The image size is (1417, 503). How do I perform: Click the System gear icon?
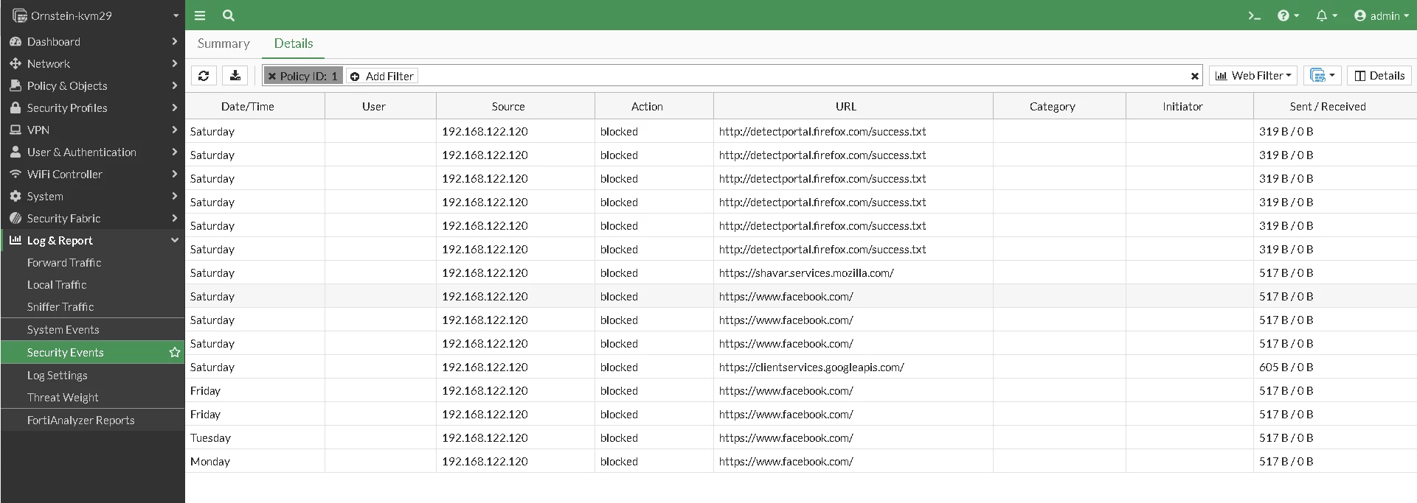[x=15, y=197]
